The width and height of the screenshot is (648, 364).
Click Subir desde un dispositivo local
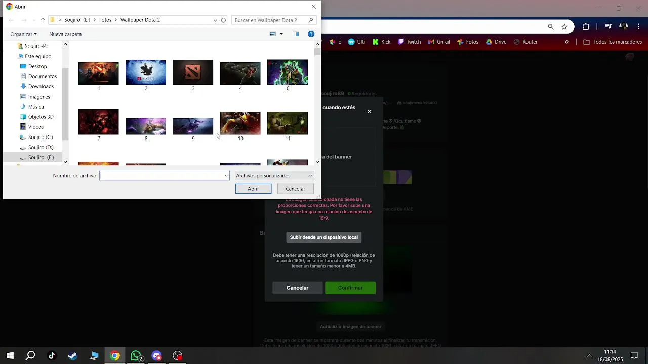coord(324,237)
